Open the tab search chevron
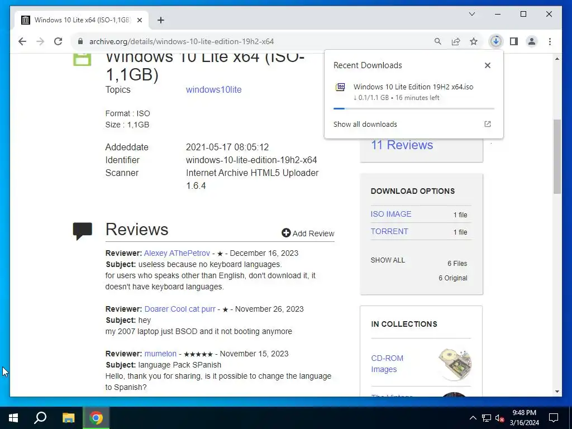This screenshot has width=572, height=429. [471, 14]
